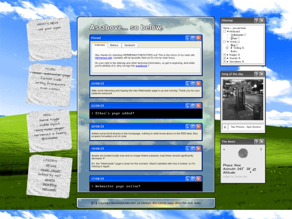Image resolution: width=292 pixels, height=219 pixels.
Task: Click 'Home <-- you are here' in sitemap
Action: 235,28
